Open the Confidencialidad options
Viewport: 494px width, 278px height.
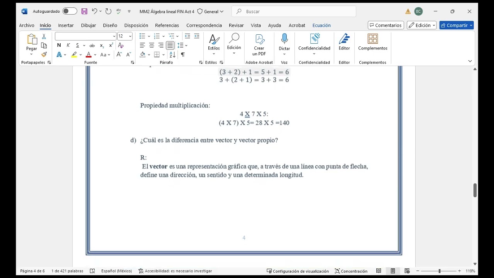pos(314,44)
